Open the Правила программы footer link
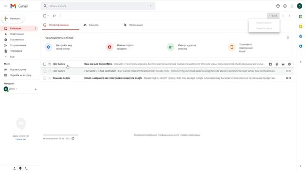305x171 pixels. 190,135
